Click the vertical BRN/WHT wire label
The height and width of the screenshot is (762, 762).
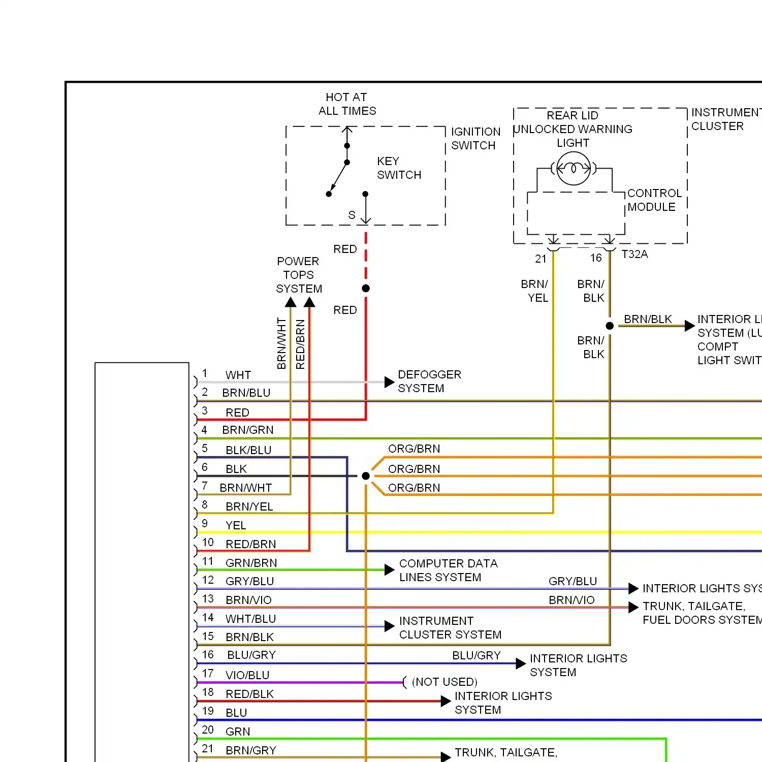click(x=281, y=343)
